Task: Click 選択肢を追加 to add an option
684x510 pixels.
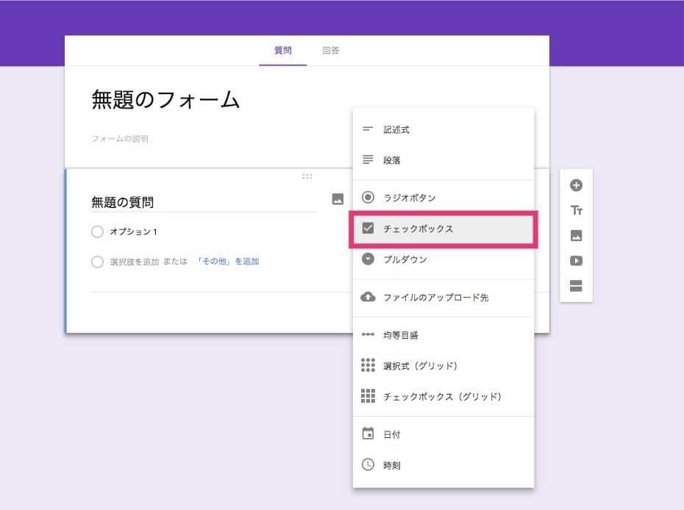Action: click(x=135, y=261)
